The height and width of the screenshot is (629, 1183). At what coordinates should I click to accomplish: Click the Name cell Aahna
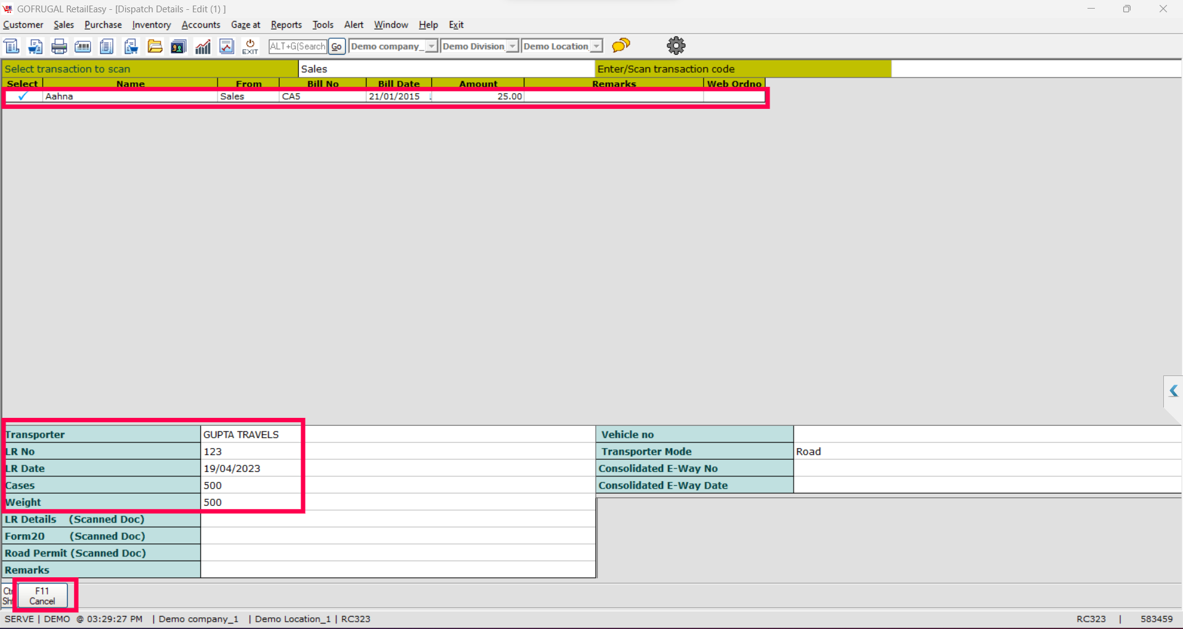click(130, 96)
